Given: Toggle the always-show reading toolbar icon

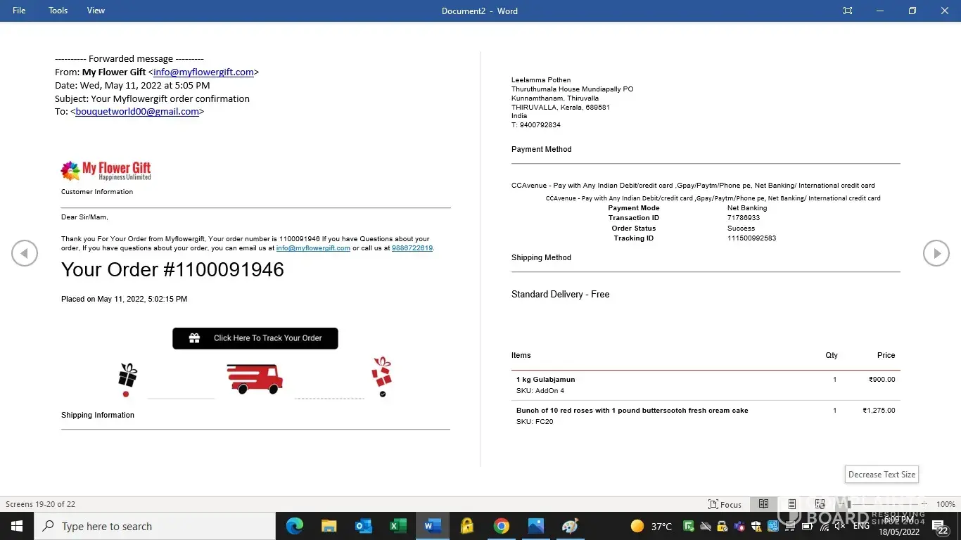Looking at the screenshot, I should click(848, 11).
